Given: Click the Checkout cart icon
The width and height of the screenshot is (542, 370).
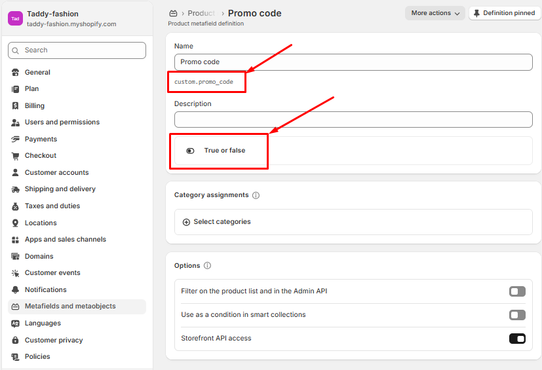Looking at the screenshot, I should (x=16, y=156).
